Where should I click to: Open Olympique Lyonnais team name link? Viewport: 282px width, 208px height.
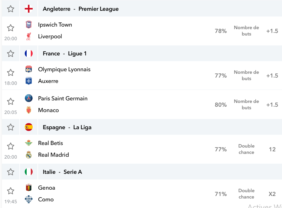[x=64, y=69]
